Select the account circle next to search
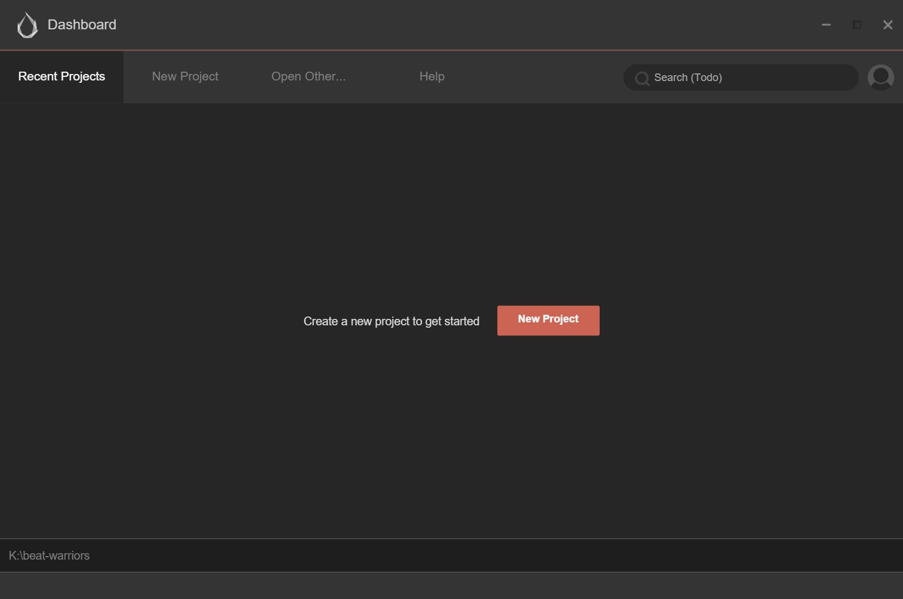Image resolution: width=903 pixels, height=599 pixels. (881, 77)
